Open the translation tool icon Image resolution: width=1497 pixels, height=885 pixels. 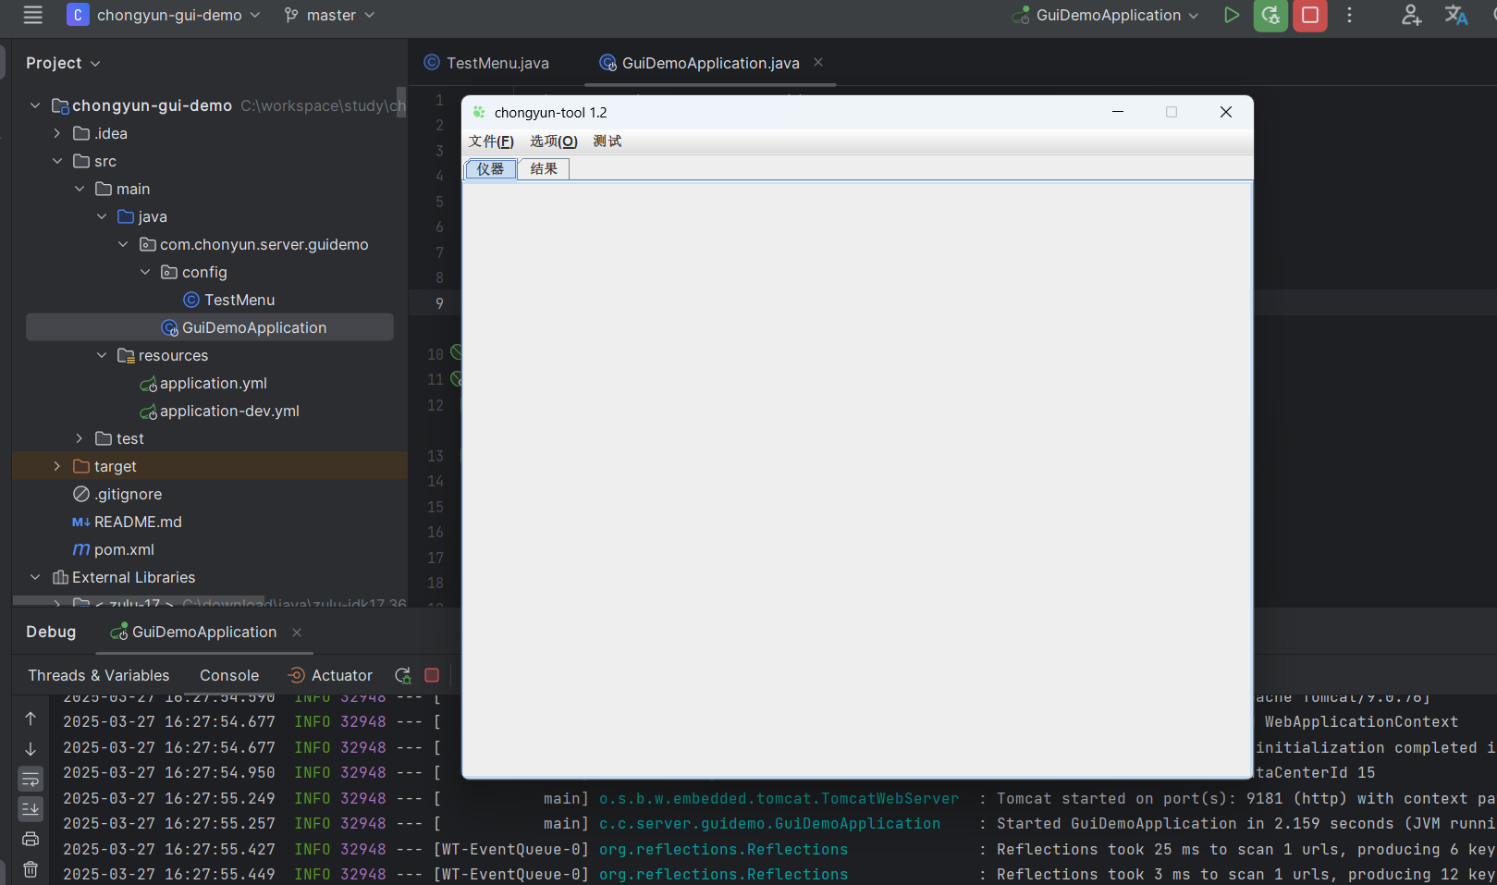click(1455, 16)
